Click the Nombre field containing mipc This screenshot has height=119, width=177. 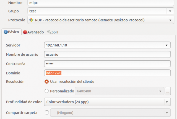pos(101,3)
